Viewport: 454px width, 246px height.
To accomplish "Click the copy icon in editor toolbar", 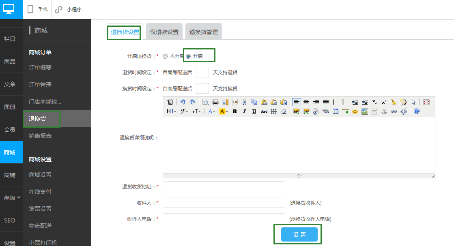I will (254, 102).
